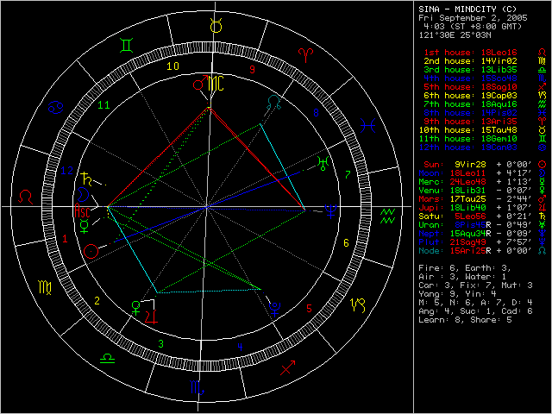Select the Aries glyph on the outer zodiac ring

(305, 55)
